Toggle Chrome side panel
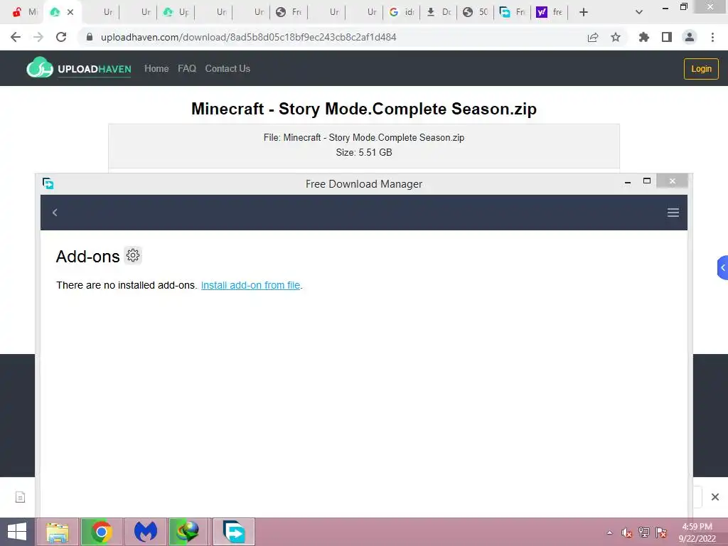Screen dimensions: 728x546 click(667, 37)
